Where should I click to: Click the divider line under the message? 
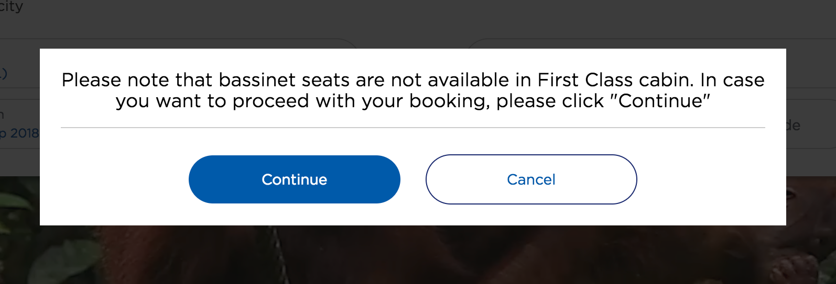click(412, 127)
